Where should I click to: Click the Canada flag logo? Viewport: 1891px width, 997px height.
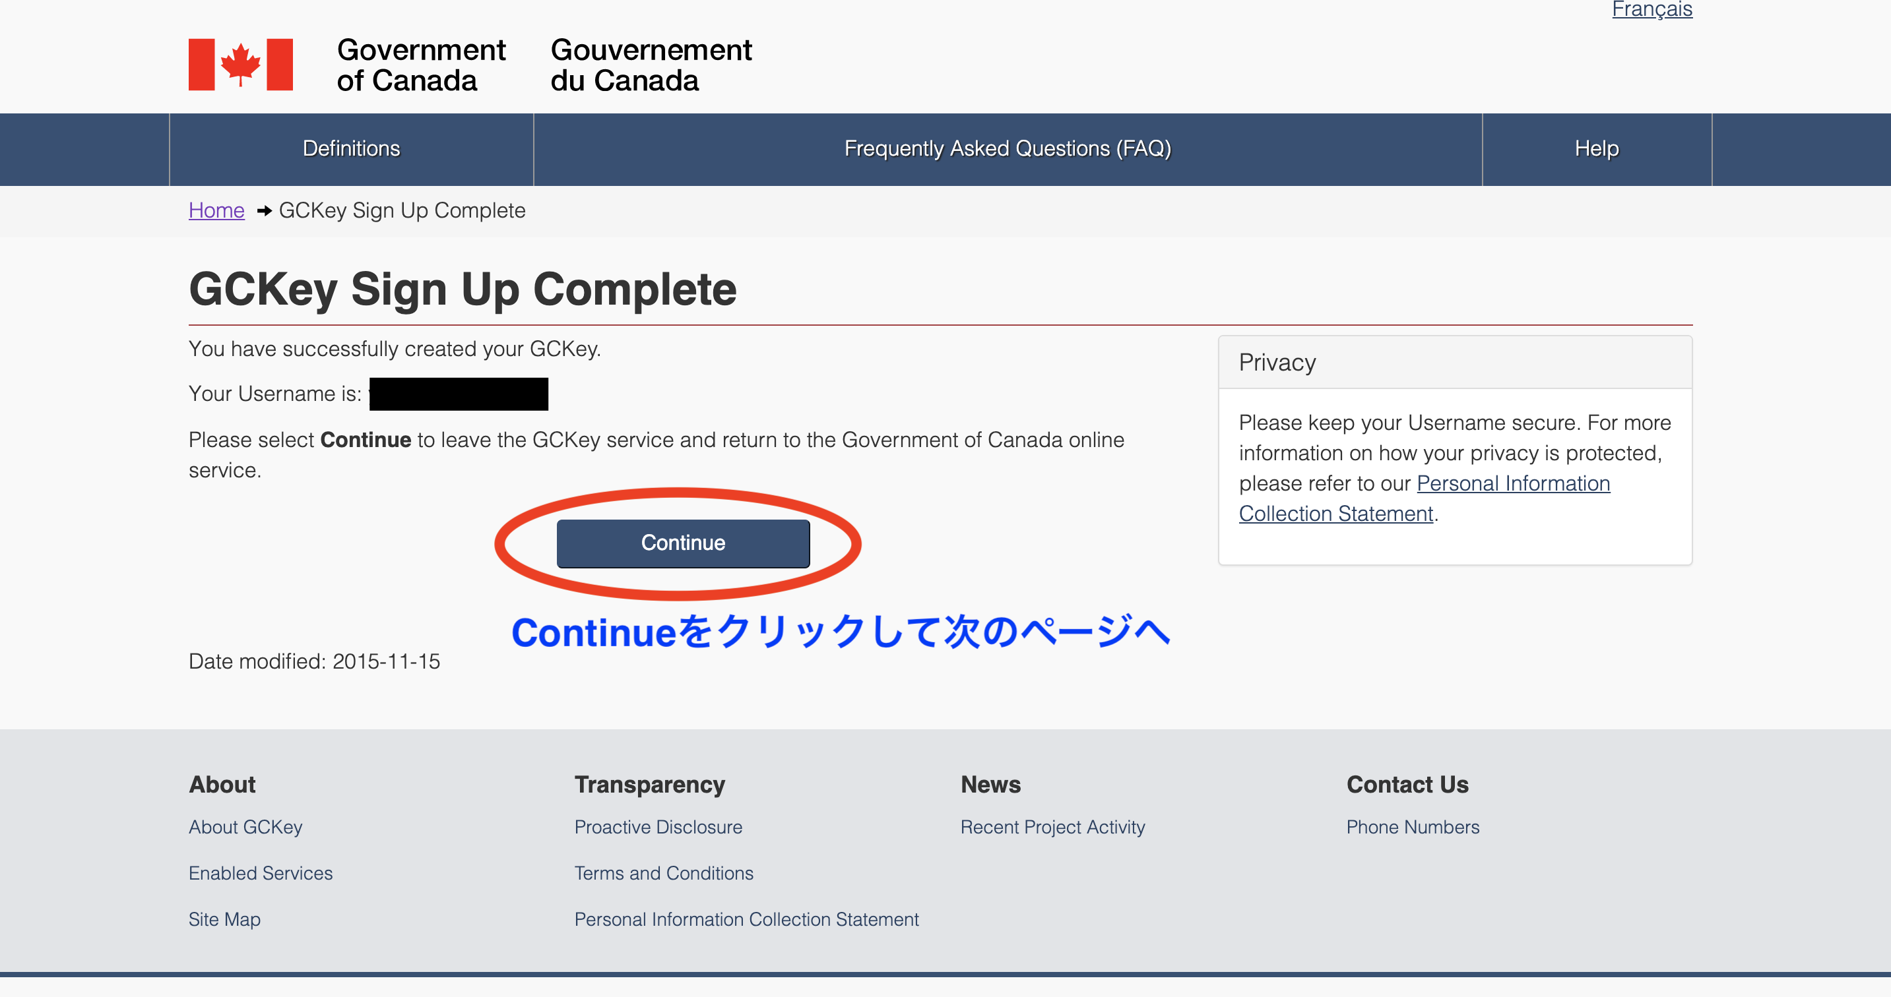tap(240, 65)
